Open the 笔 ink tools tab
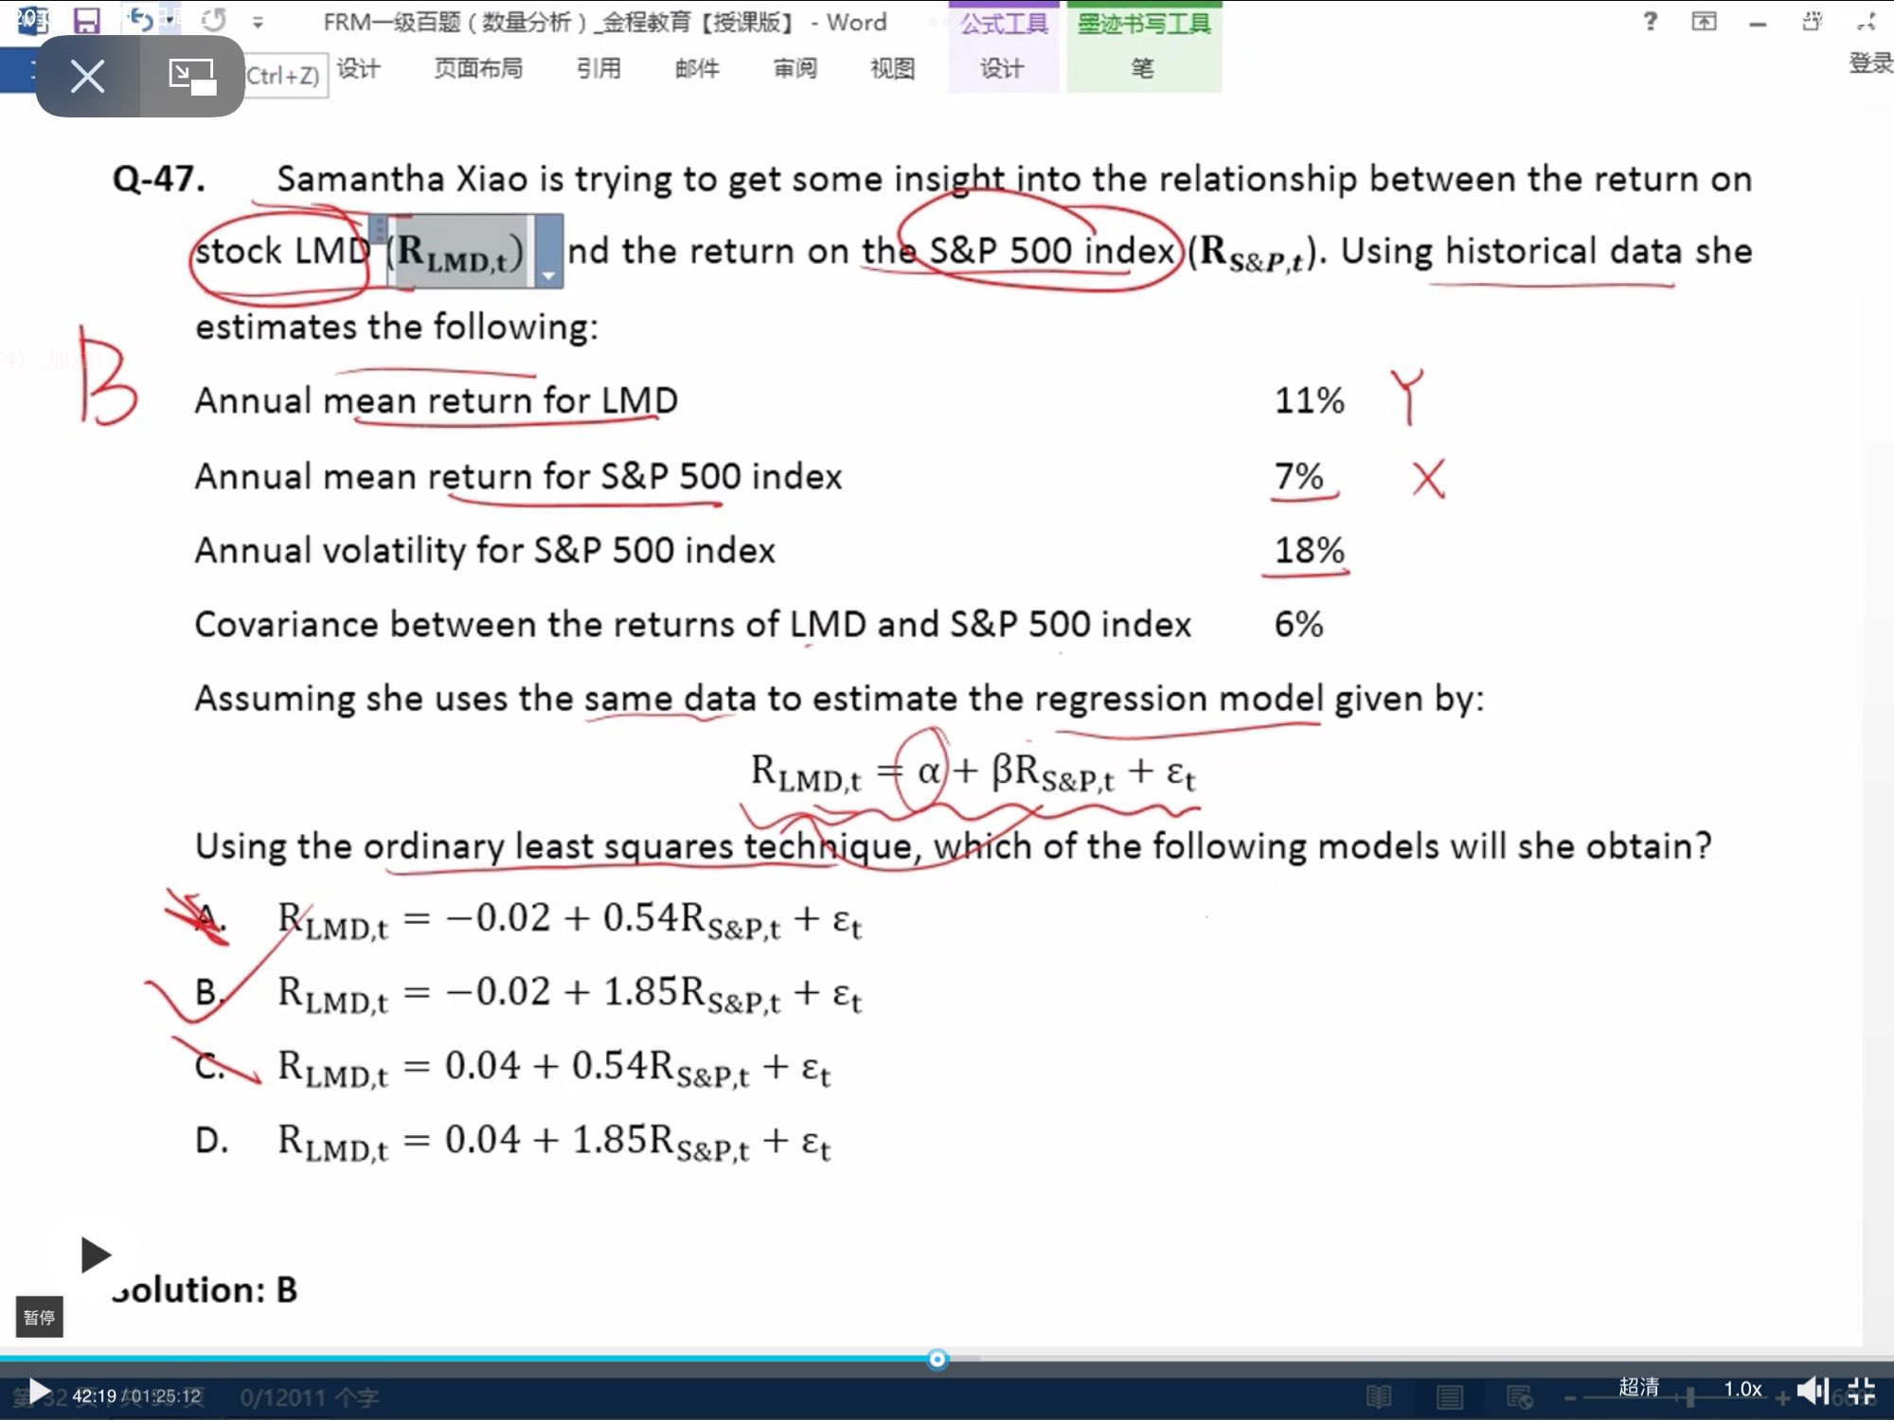 [x=1142, y=68]
